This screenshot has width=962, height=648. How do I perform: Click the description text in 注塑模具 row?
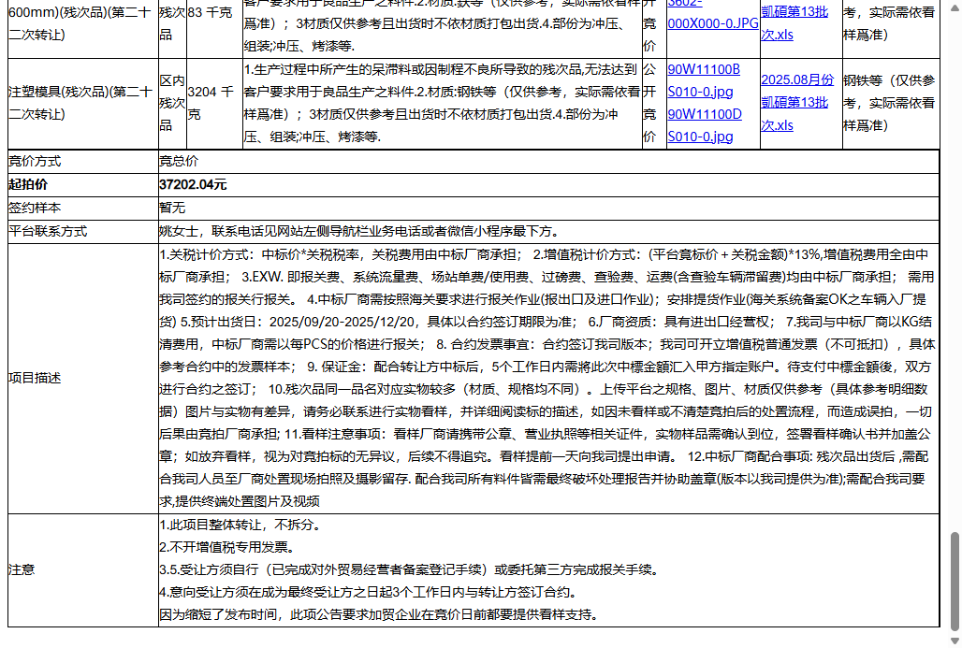click(x=442, y=103)
